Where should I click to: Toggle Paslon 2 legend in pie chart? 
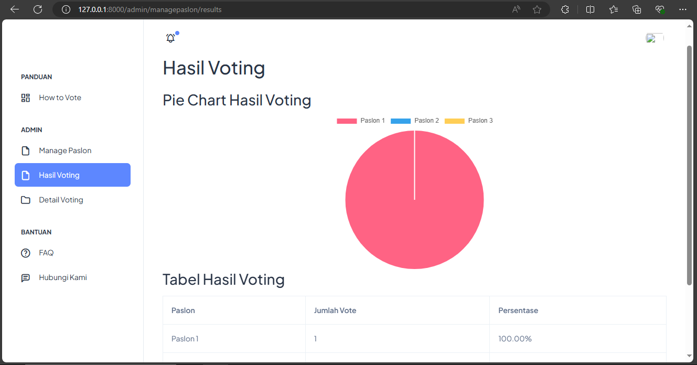(415, 121)
